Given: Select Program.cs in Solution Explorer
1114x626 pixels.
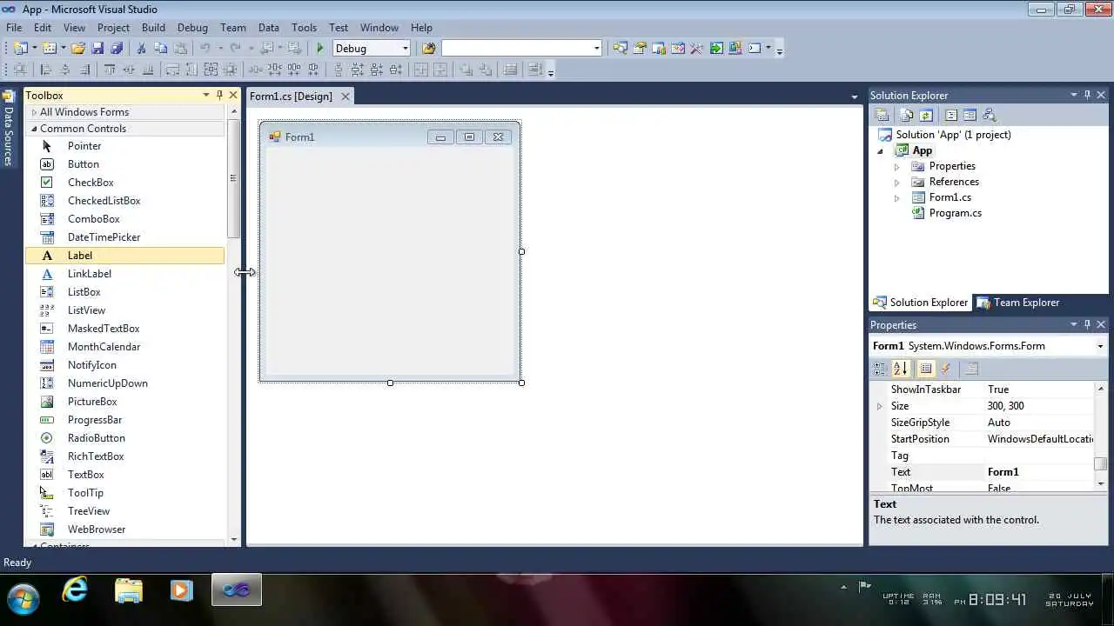Looking at the screenshot, I should (955, 213).
